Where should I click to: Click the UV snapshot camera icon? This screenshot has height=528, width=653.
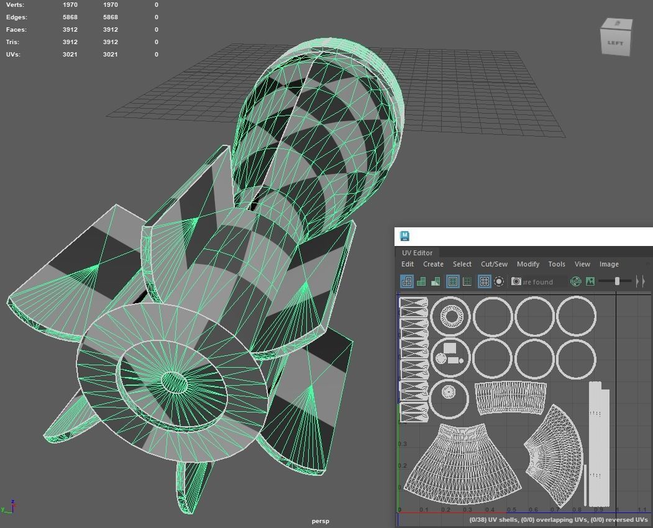(x=516, y=281)
